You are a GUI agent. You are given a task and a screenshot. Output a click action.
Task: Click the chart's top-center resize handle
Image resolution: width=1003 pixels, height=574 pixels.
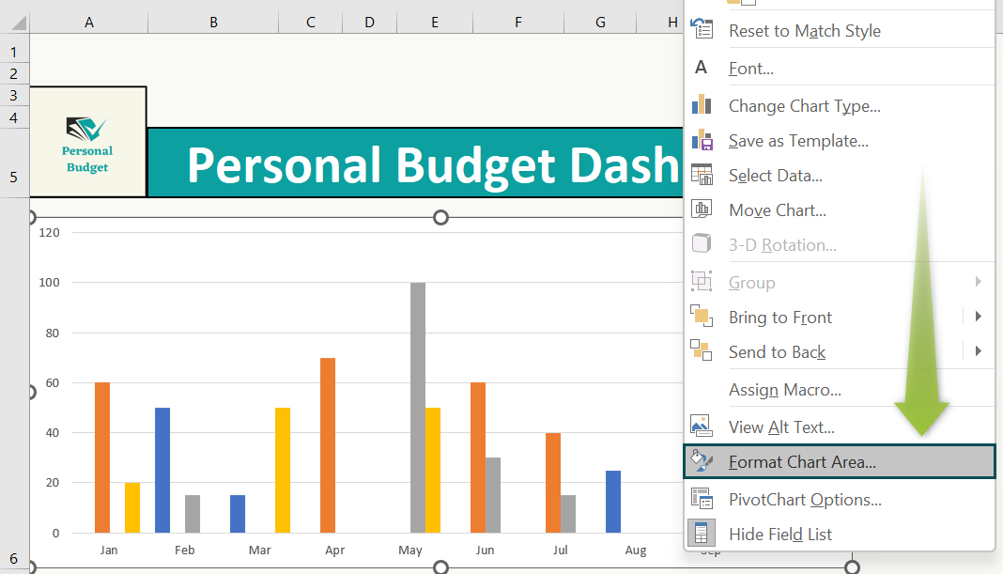coord(440,218)
